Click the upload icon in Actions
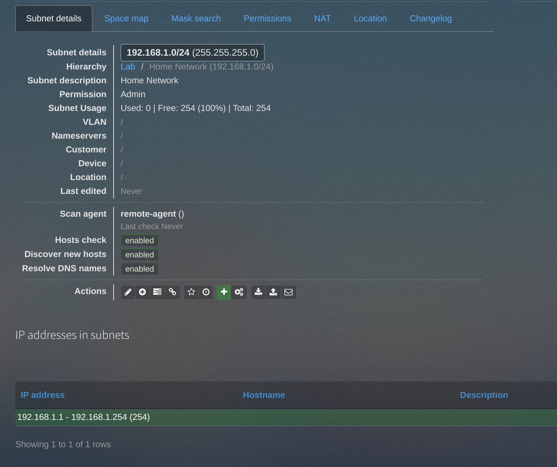The width and height of the screenshot is (557, 467). pos(273,292)
